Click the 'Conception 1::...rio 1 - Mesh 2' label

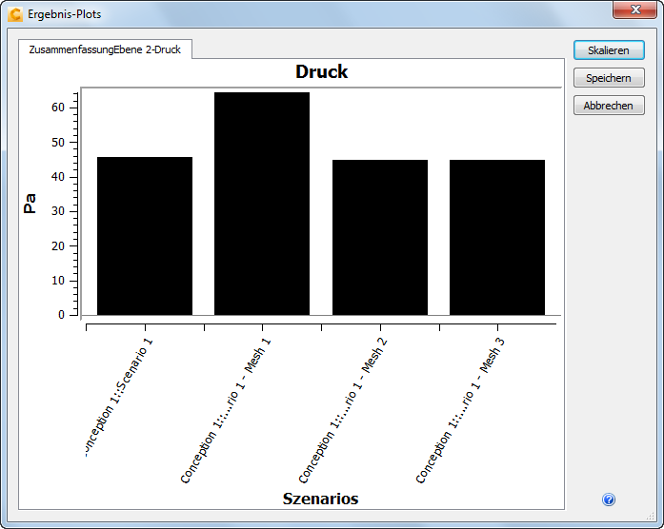click(x=343, y=410)
